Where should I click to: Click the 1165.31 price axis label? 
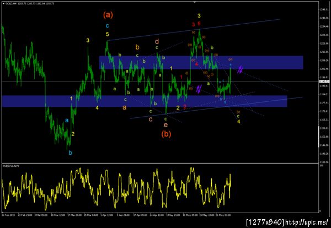coord(325,120)
